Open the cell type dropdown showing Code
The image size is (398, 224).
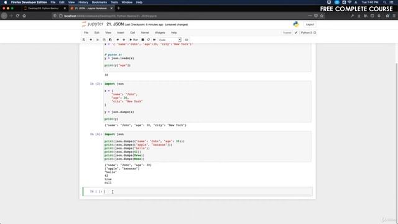coord(170,40)
